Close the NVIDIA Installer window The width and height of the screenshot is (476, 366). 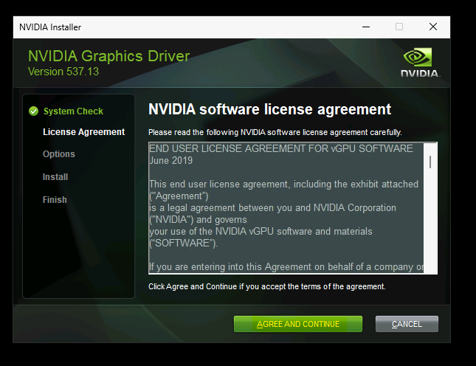click(x=433, y=27)
